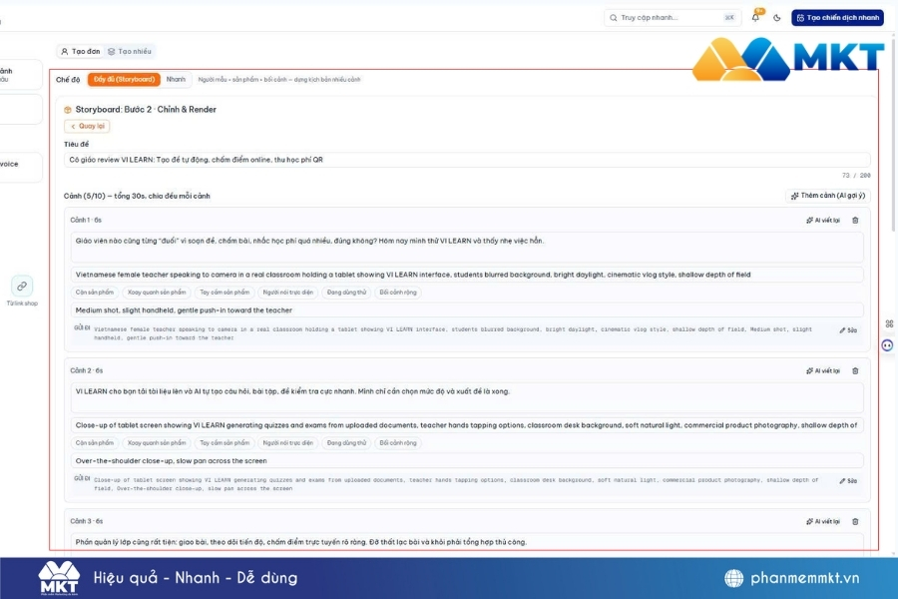This screenshot has width=898, height=599.
Task: Edit Cảnh 2 voiceover script text
Action: point(467,397)
